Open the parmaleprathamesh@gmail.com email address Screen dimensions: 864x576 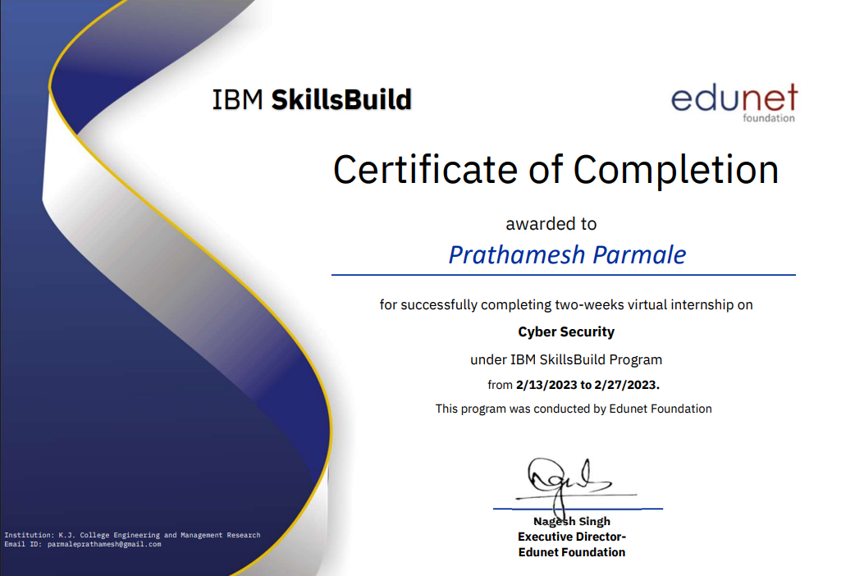104,544
